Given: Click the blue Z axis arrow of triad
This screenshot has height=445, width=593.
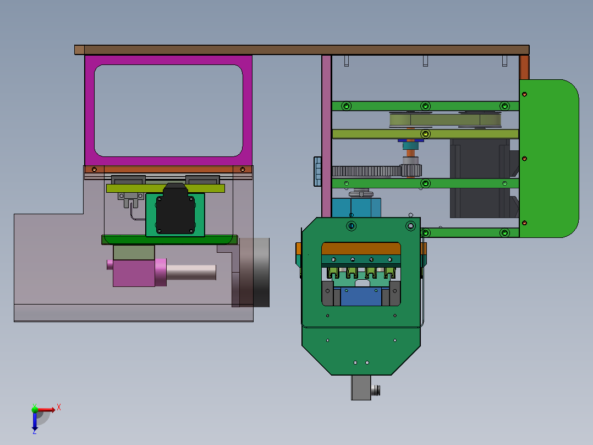Looking at the screenshot, I should pos(35,421).
